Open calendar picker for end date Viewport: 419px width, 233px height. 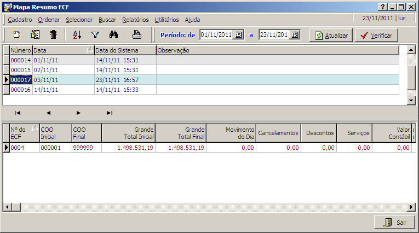point(295,35)
